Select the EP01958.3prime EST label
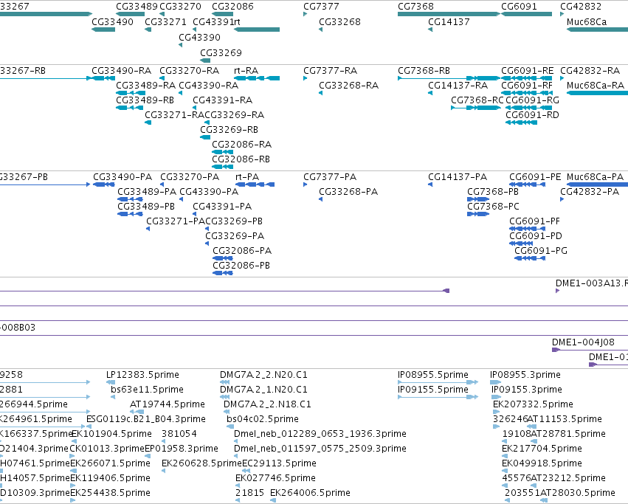 point(181,449)
